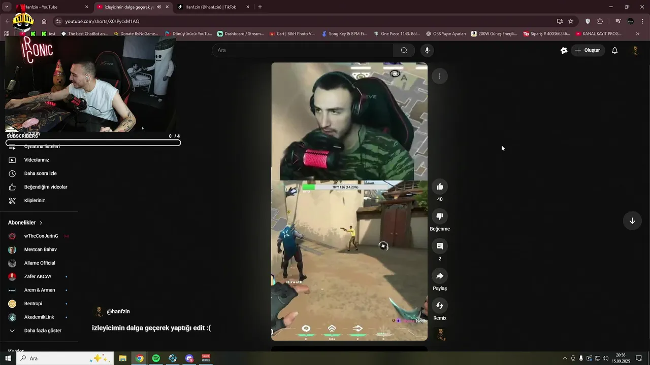The width and height of the screenshot is (650, 365).
Task: Mute the playing Shorts tab audio icon
Action: point(159,7)
